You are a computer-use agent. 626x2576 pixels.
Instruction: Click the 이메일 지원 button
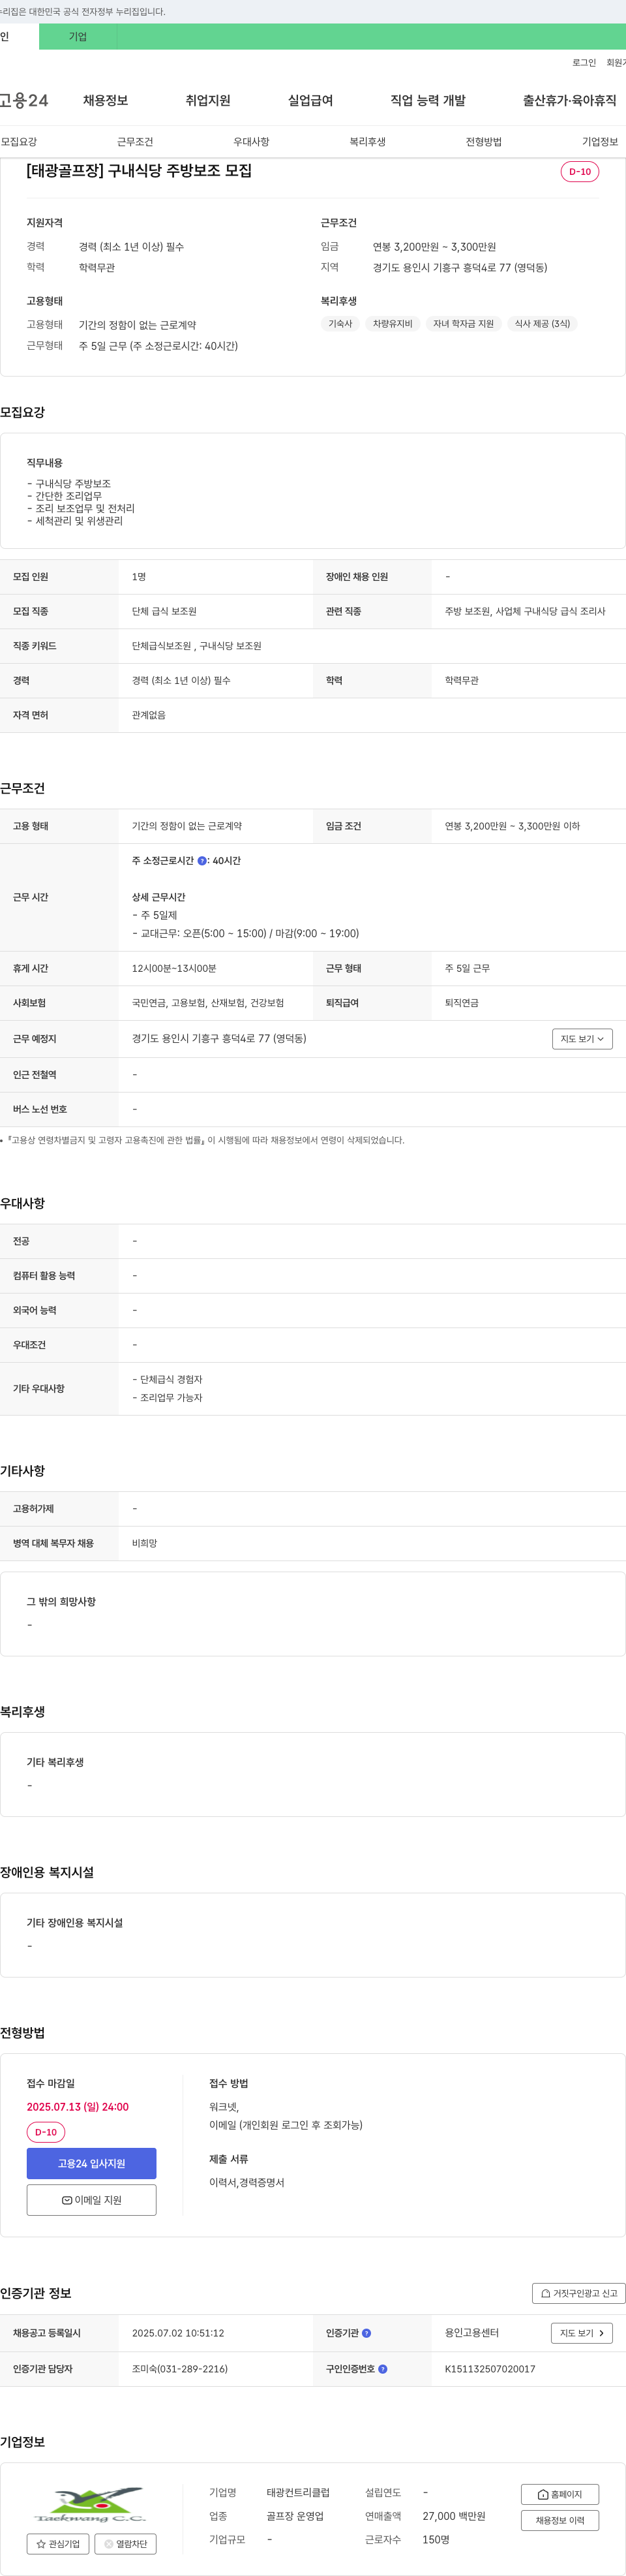(92, 2200)
